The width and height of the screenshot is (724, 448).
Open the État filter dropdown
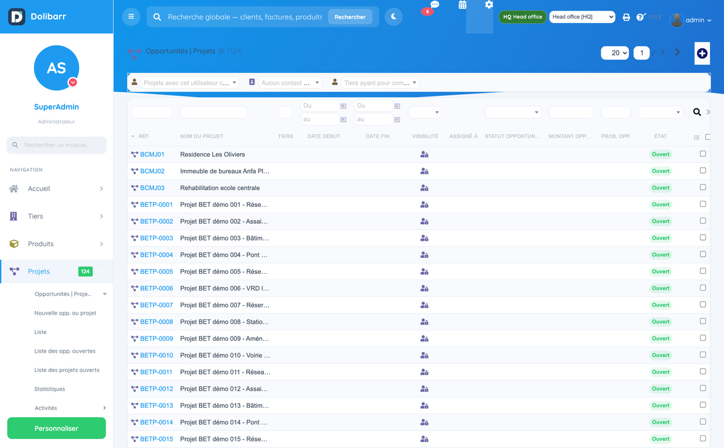coord(660,112)
